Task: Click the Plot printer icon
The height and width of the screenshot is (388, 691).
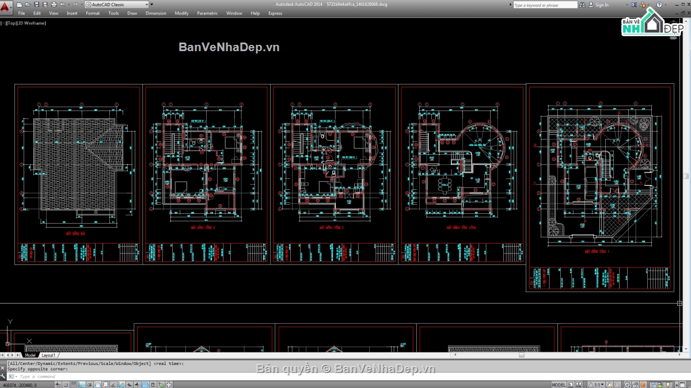Action: click(x=52, y=5)
